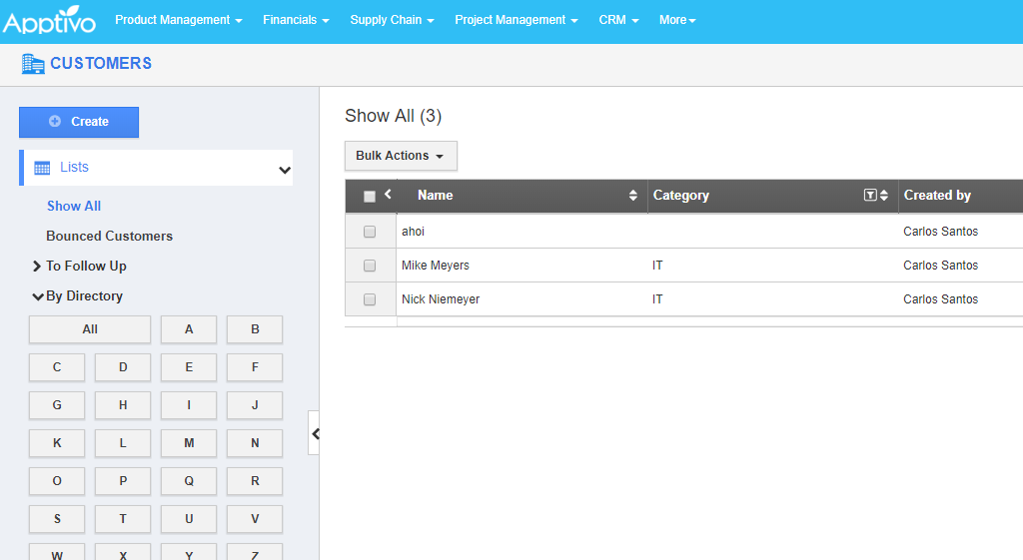This screenshot has height=560, width=1023.
Task: Click the Create button
Action: coord(79,122)
